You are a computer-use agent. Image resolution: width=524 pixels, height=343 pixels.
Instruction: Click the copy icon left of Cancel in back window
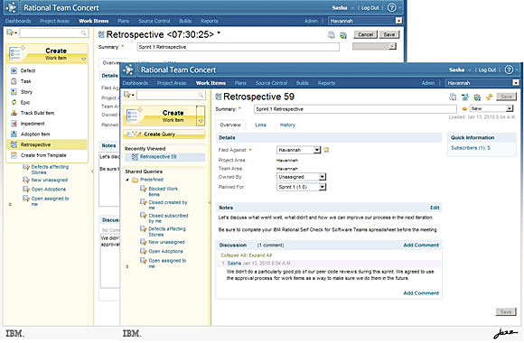click(332, 35)
